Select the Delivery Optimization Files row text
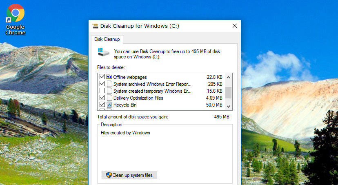This screenshot has height=185, width=338. coord(138,98)
